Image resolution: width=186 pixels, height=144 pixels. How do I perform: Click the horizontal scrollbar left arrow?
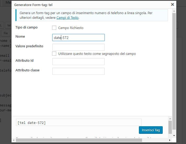click(14, 140)
